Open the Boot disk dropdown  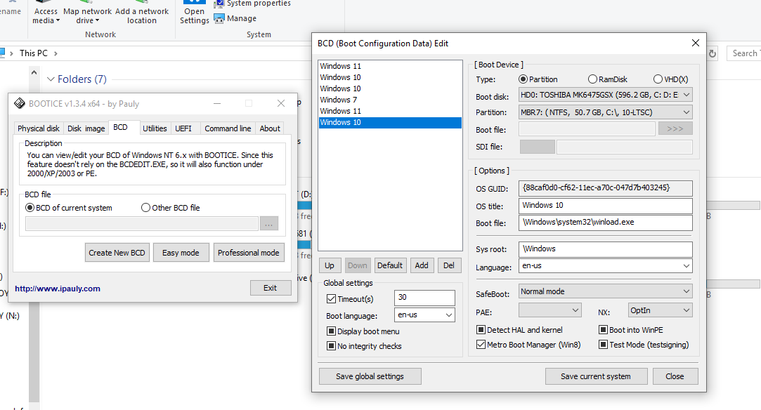(x=605, y=95)
